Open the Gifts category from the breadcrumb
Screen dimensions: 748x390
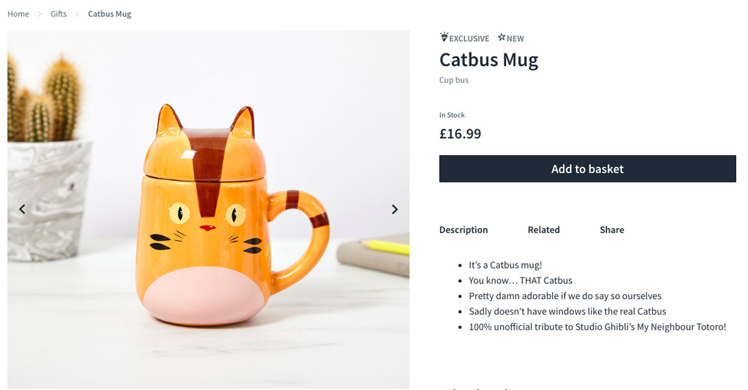point(58,13)
